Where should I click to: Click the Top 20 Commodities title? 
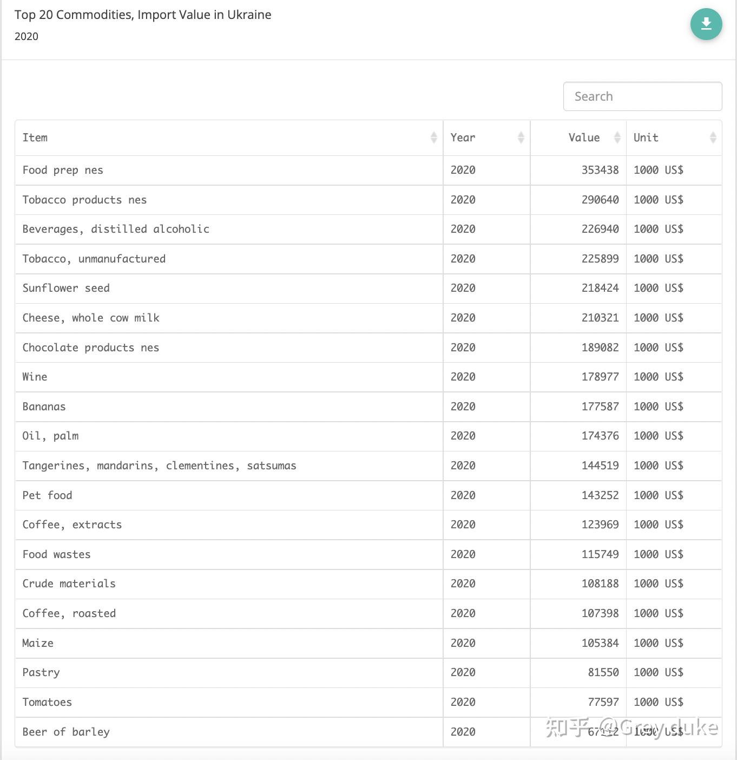143,15
